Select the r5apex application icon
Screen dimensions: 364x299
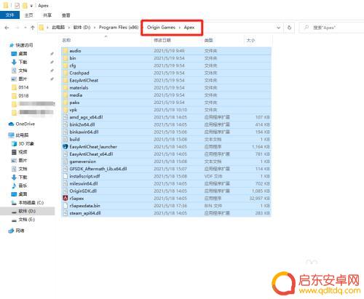65,199
